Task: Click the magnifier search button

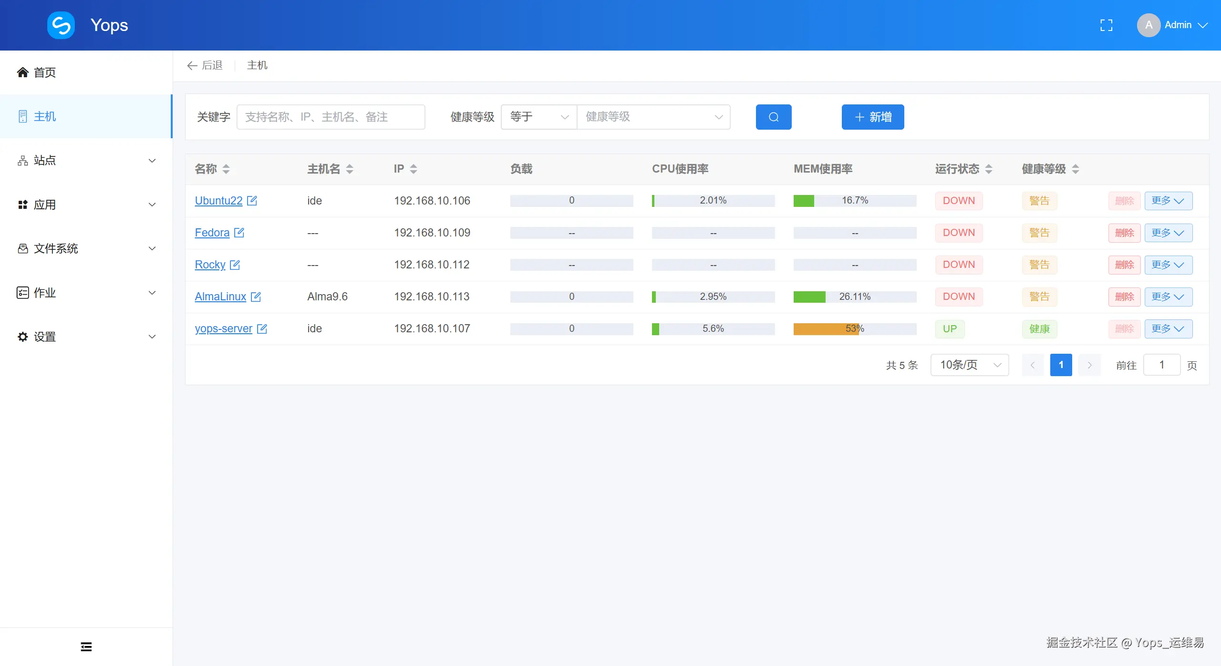Action: click(x=773, y=117)
